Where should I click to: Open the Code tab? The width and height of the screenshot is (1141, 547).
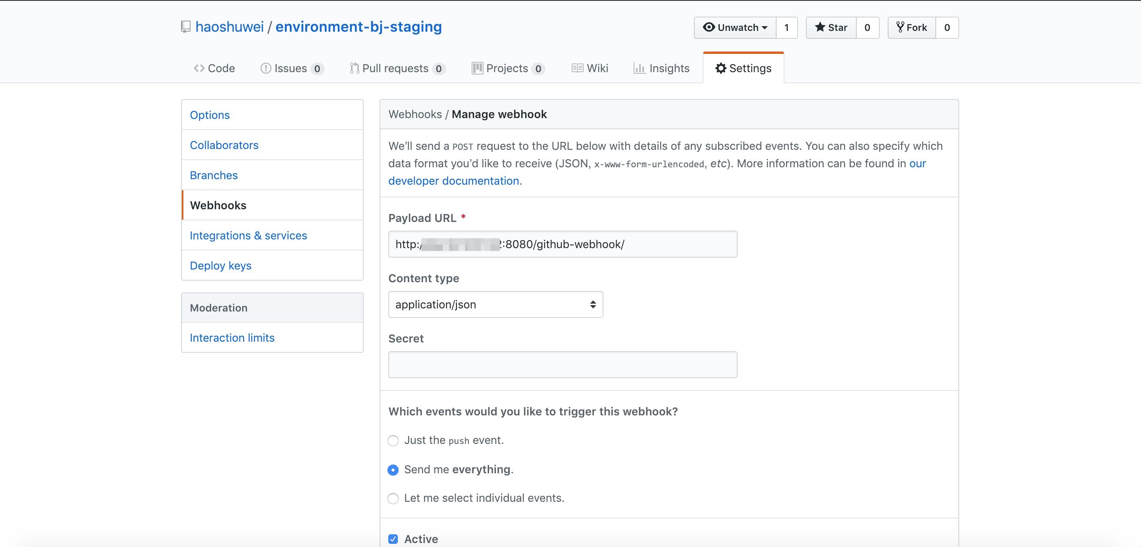[214, 68]
